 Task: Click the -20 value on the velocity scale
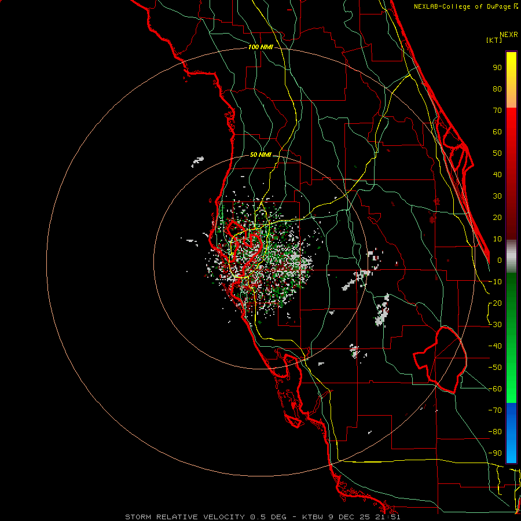[495, 303]
